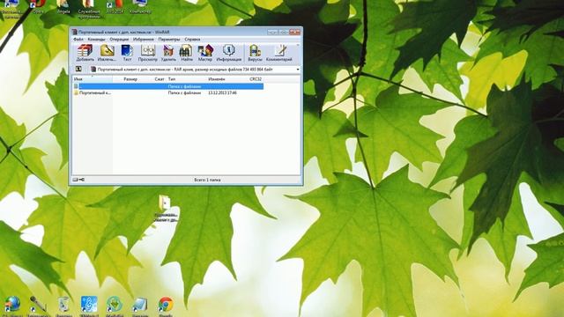This screenshot has width=564, height=317.
Task: Open the Операции menu
Action: pos(119,39)
